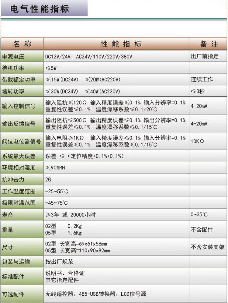Click the 输出反馈信号 row label
Screen dimensions: 228x303
pos(19,124)
